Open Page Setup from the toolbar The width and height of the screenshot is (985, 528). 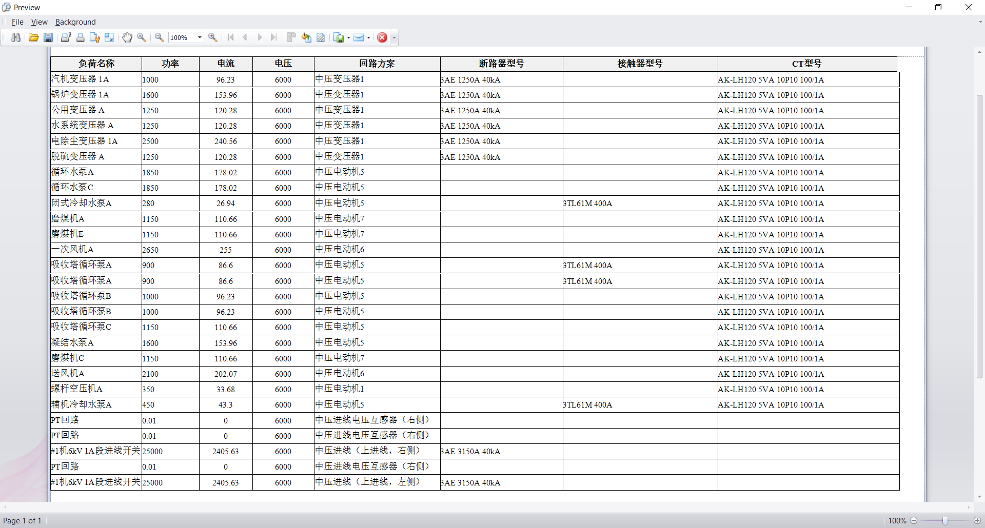(x=95, y=37)
